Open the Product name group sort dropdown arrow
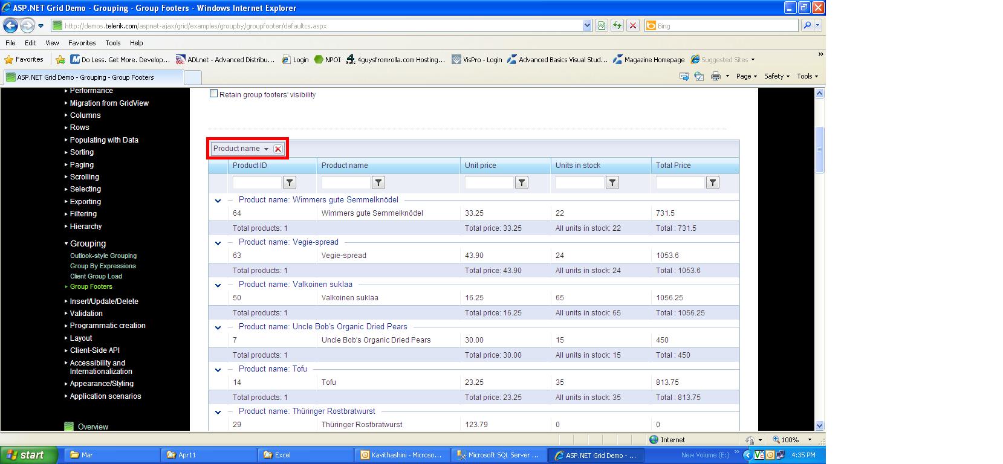This screenshot has height=464, width=1003. (266, 149)
